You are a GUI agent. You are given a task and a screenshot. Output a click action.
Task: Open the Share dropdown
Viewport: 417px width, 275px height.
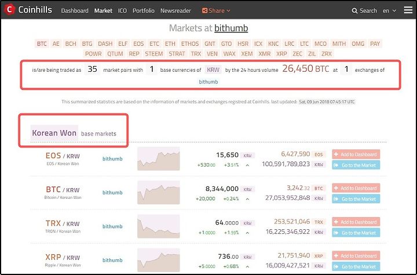pos(216,10)
